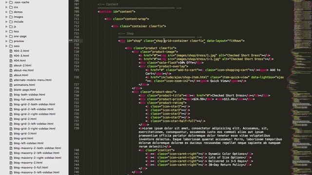Expand the include folder arrow
The width and height of the screenshot is (312, 175).
tap(6, 21)
